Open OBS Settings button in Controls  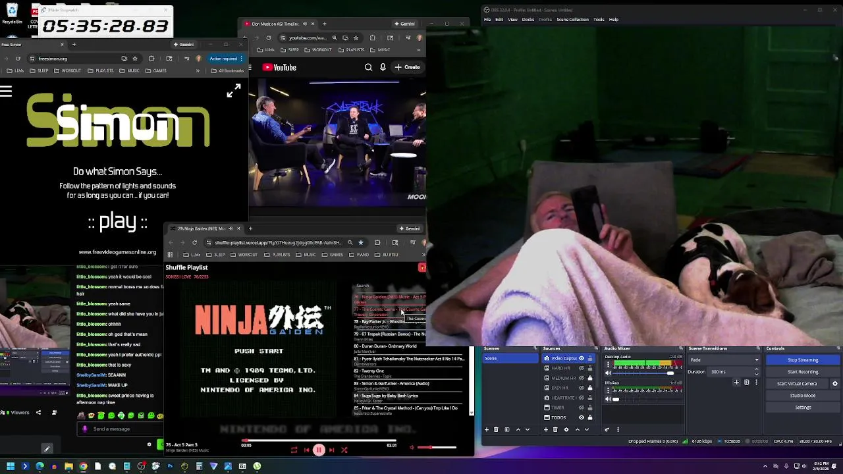click(x=802, y=408)
